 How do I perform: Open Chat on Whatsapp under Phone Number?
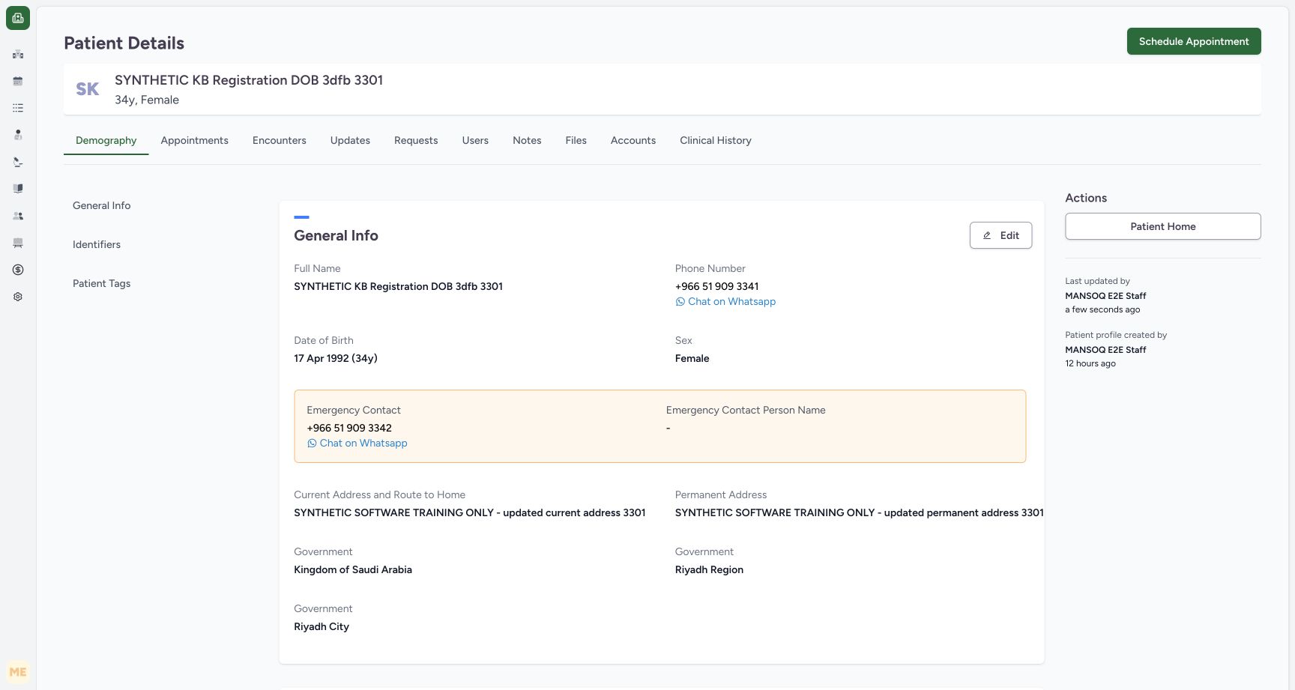click(725, 301)
